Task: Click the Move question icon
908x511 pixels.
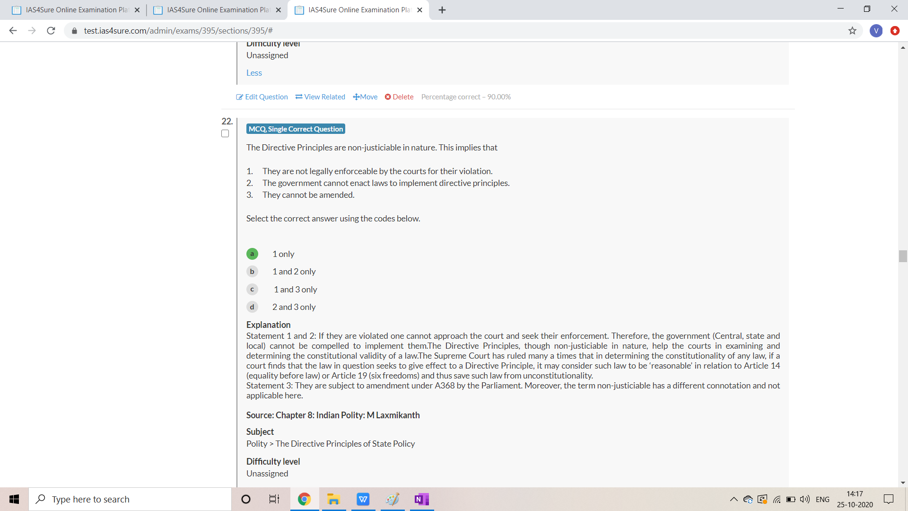Action: click(x=356, y=97)
